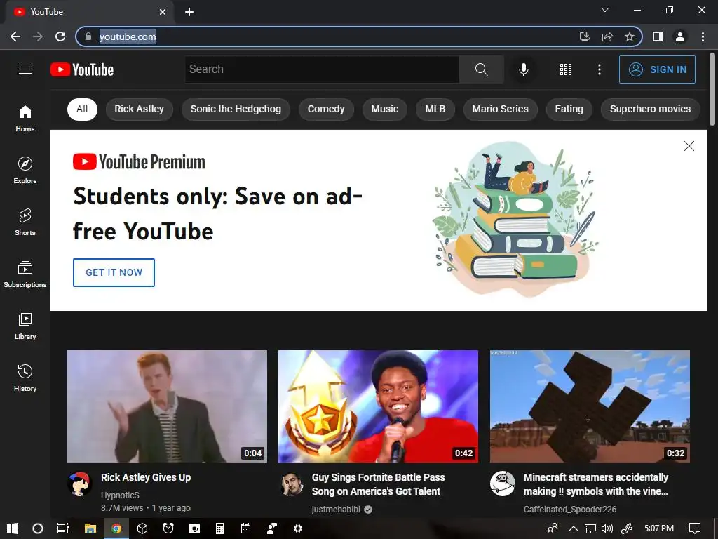Open History in sidebar
718x539 pixels.
tap(25, 378)
